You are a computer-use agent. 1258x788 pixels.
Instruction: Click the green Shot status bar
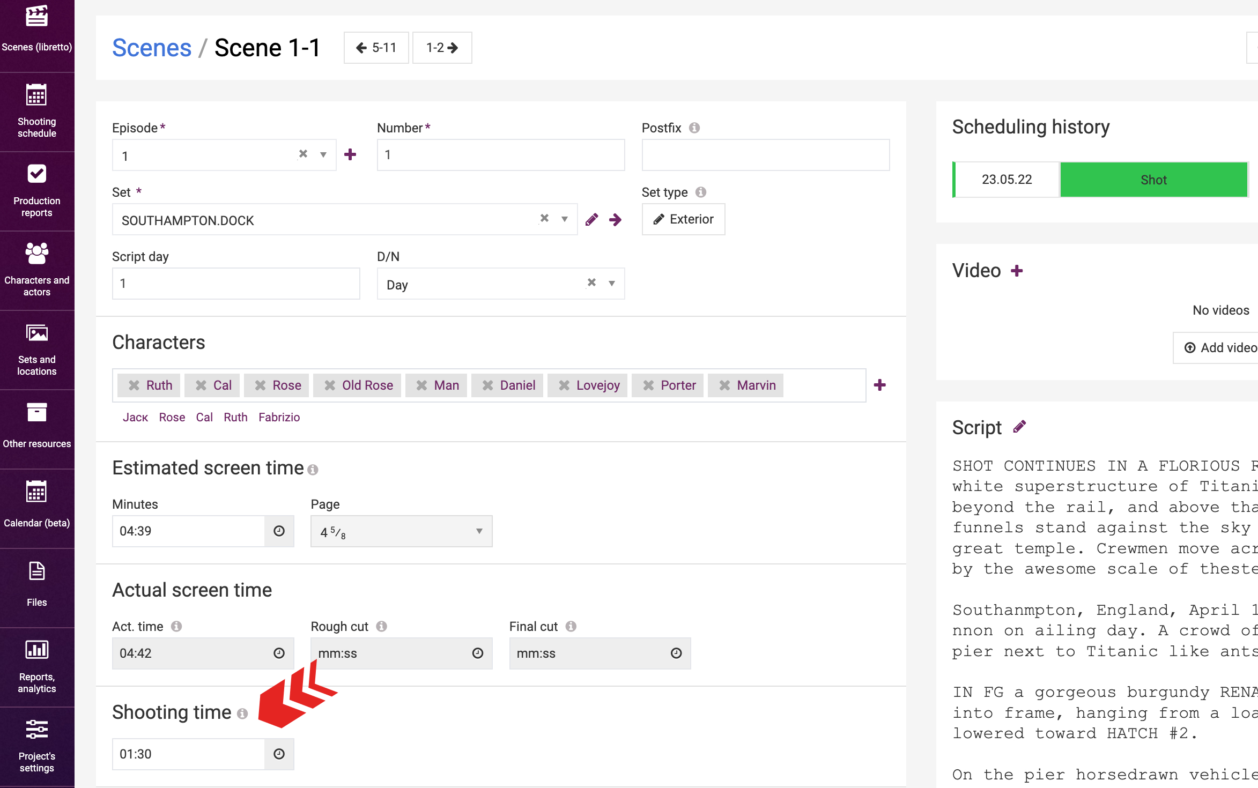[x=1153, y=180]
